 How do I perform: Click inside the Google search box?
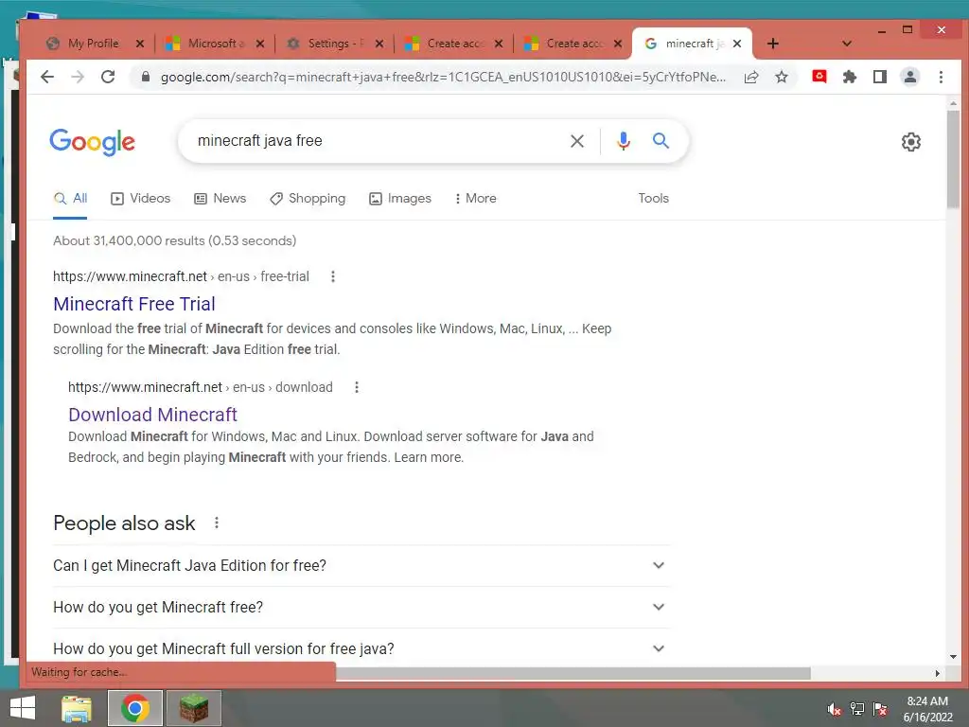tap(377, 141)
